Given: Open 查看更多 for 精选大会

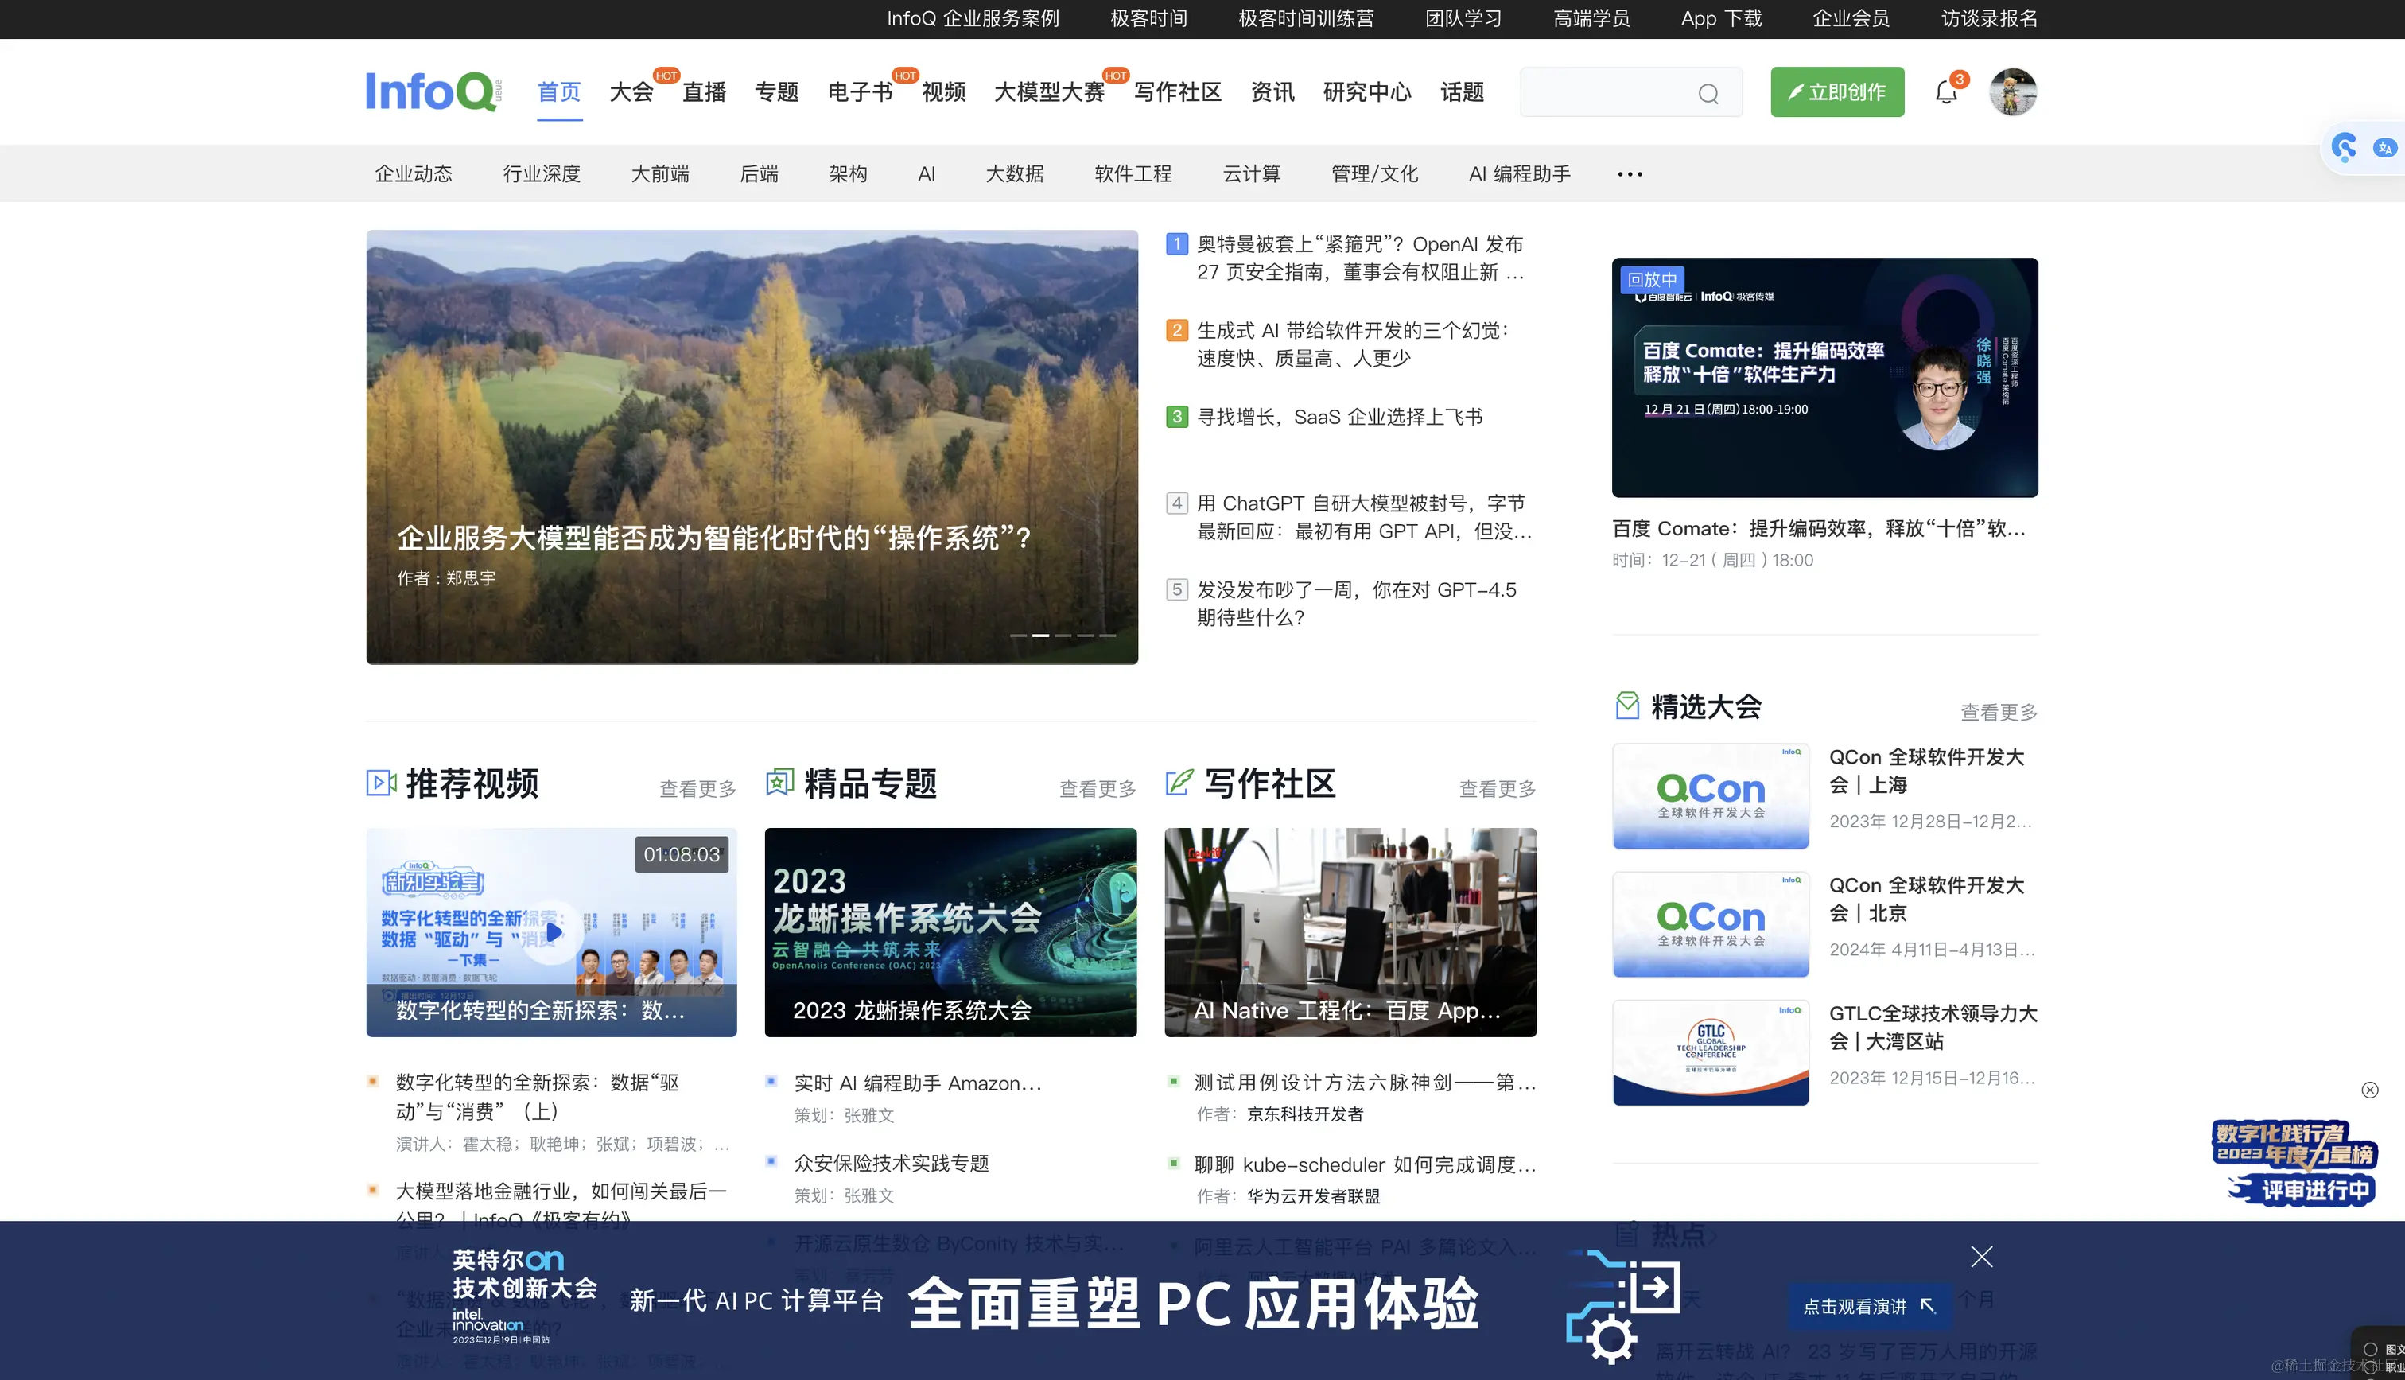Looking at the screenshot, I should point(1999,712).
